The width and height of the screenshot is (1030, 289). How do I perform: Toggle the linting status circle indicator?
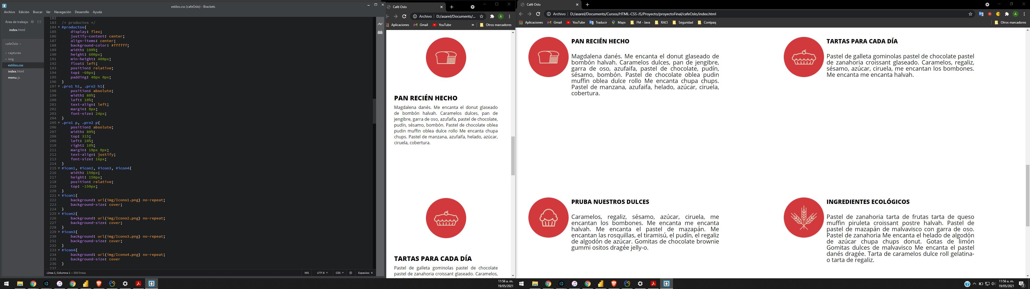(351, 273)
